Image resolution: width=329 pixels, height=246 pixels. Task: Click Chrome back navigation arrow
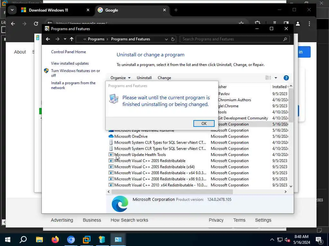13,24
